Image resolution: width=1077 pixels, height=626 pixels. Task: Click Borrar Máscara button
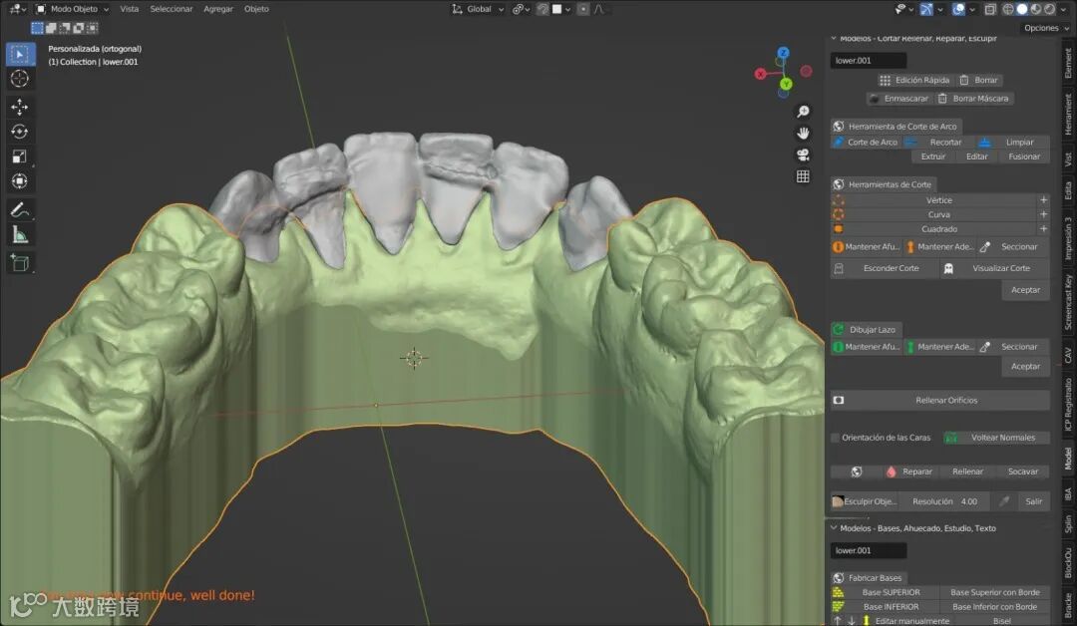[974, 99]
